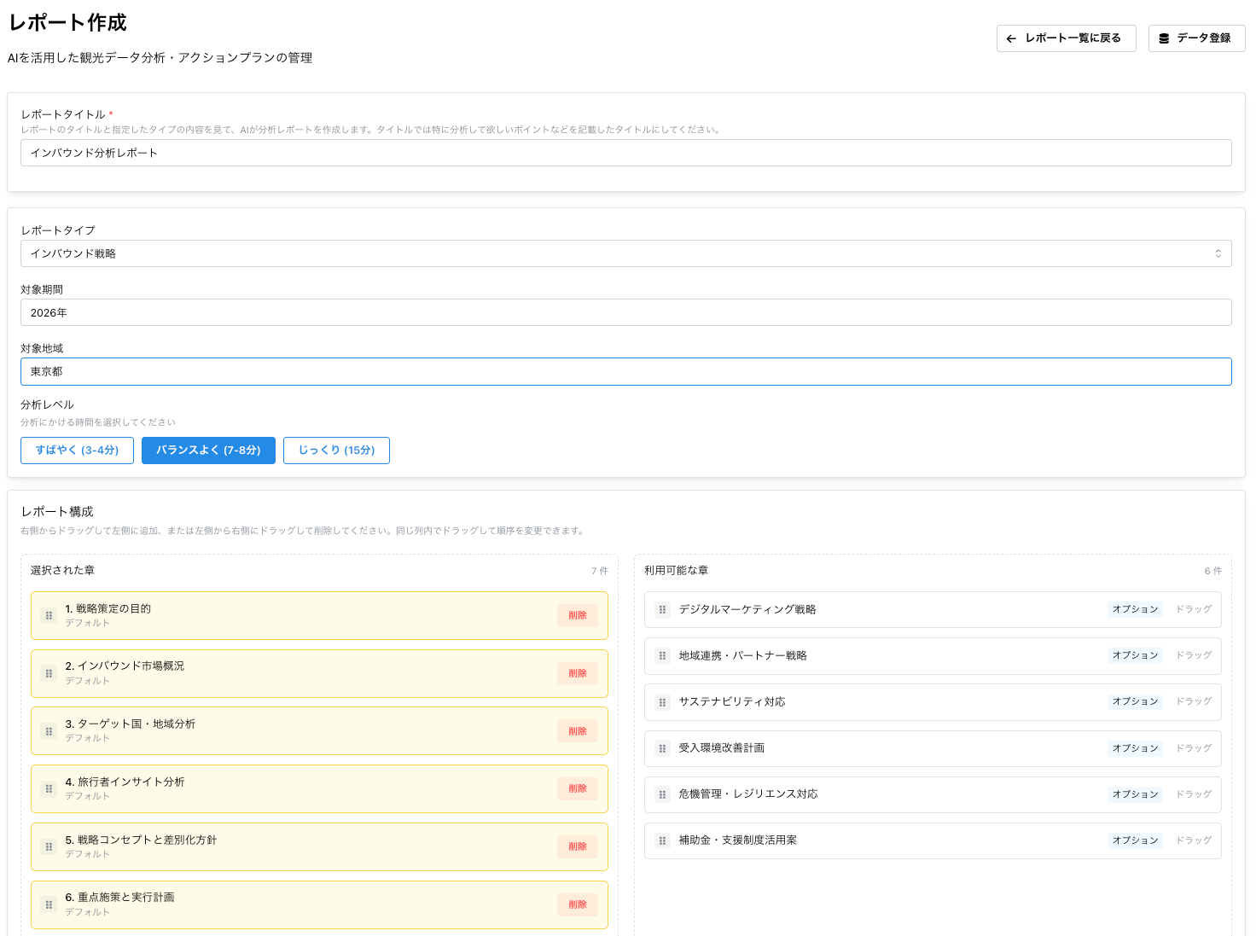This screenshot has width=1256, height=936.
Task: Click available chapter サステナビリティ対応
Action: point(732,701)
